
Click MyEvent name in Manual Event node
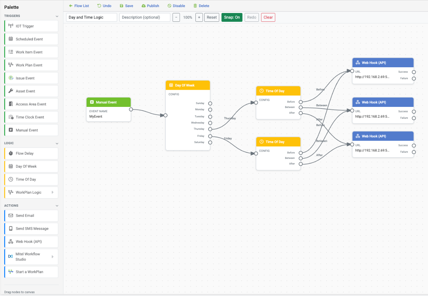pos(96,116)
